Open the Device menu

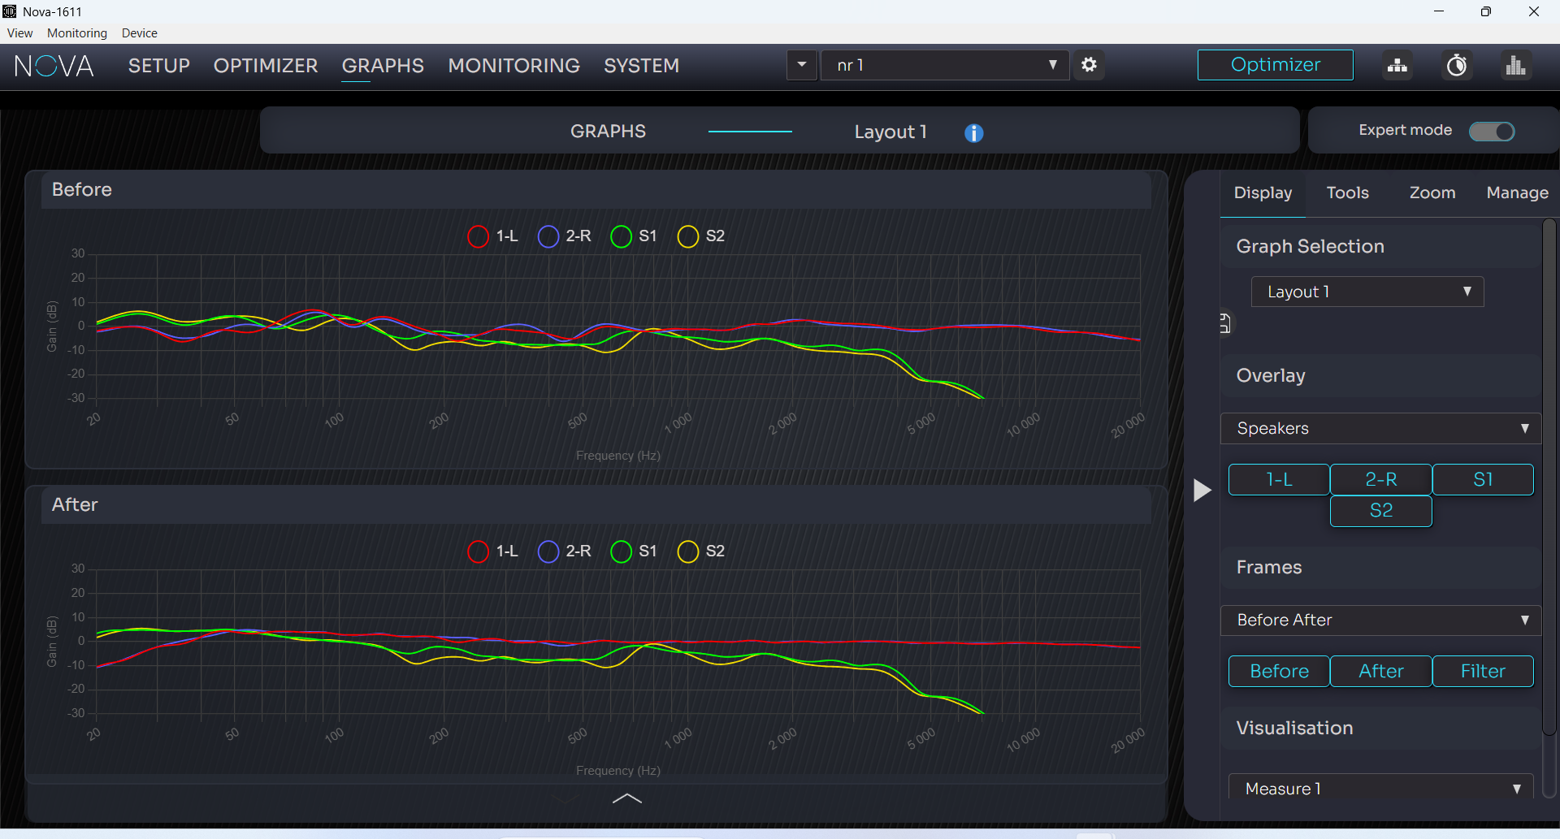tap(140, 33)
